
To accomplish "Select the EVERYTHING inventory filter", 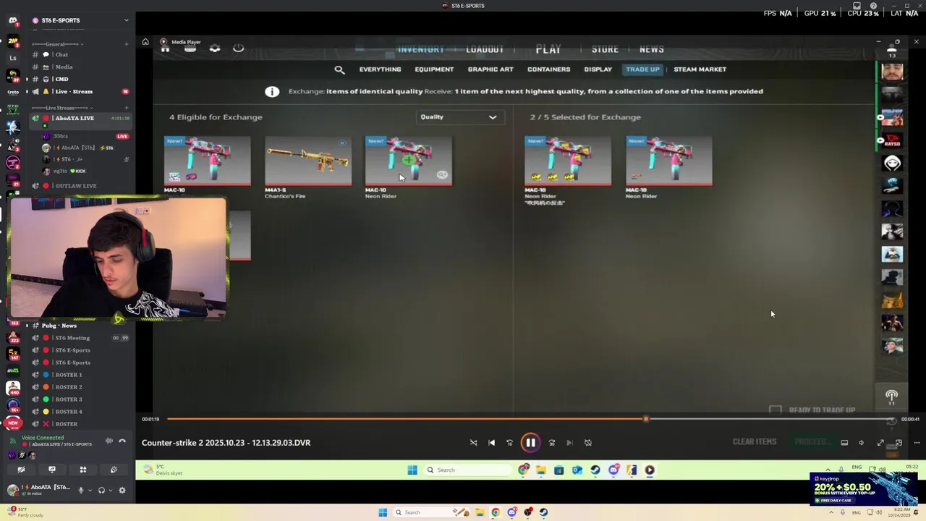I will point(380,69).
